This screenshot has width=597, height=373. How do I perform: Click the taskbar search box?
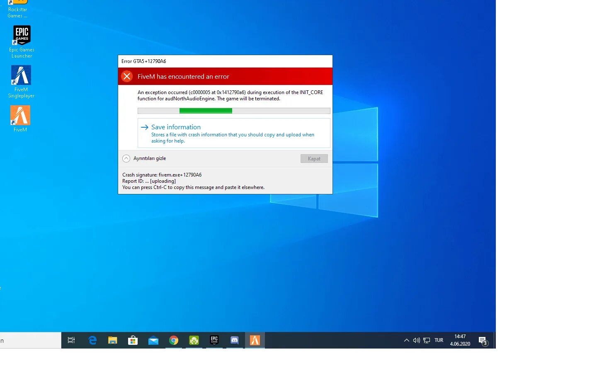(x=30, y=340)
